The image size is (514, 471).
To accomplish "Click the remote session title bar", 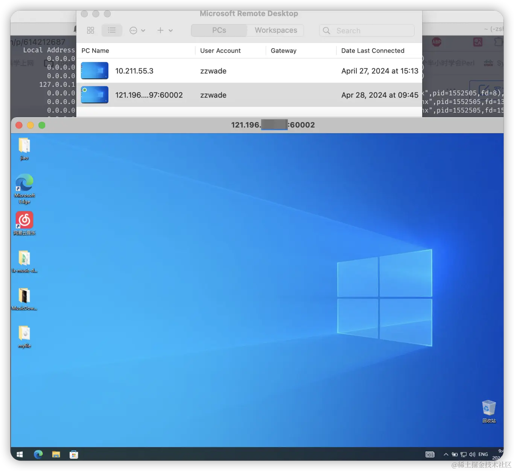I will point(257,125).
